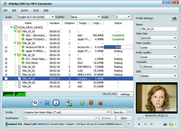Pause conversion with the orange pause button

coord(91,103)
